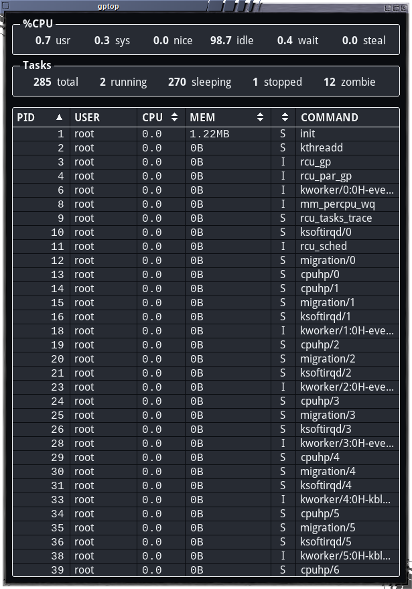Click the CPU column sort arrows
412x589 pixels.
coord(174,117)
